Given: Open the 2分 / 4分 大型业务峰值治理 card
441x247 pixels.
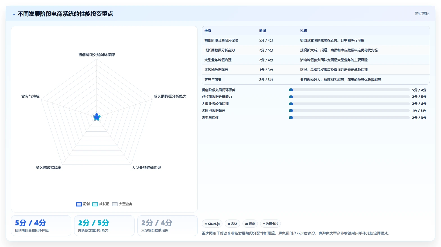Looking at the screenshot, I should pos(167,226).
